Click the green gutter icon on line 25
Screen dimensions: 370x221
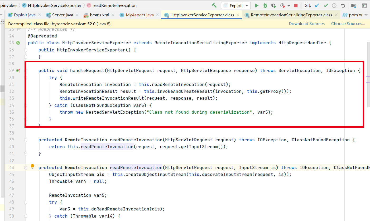18,43
